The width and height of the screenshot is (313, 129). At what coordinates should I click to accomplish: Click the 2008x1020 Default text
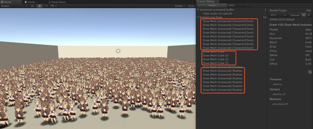[282, 19]
